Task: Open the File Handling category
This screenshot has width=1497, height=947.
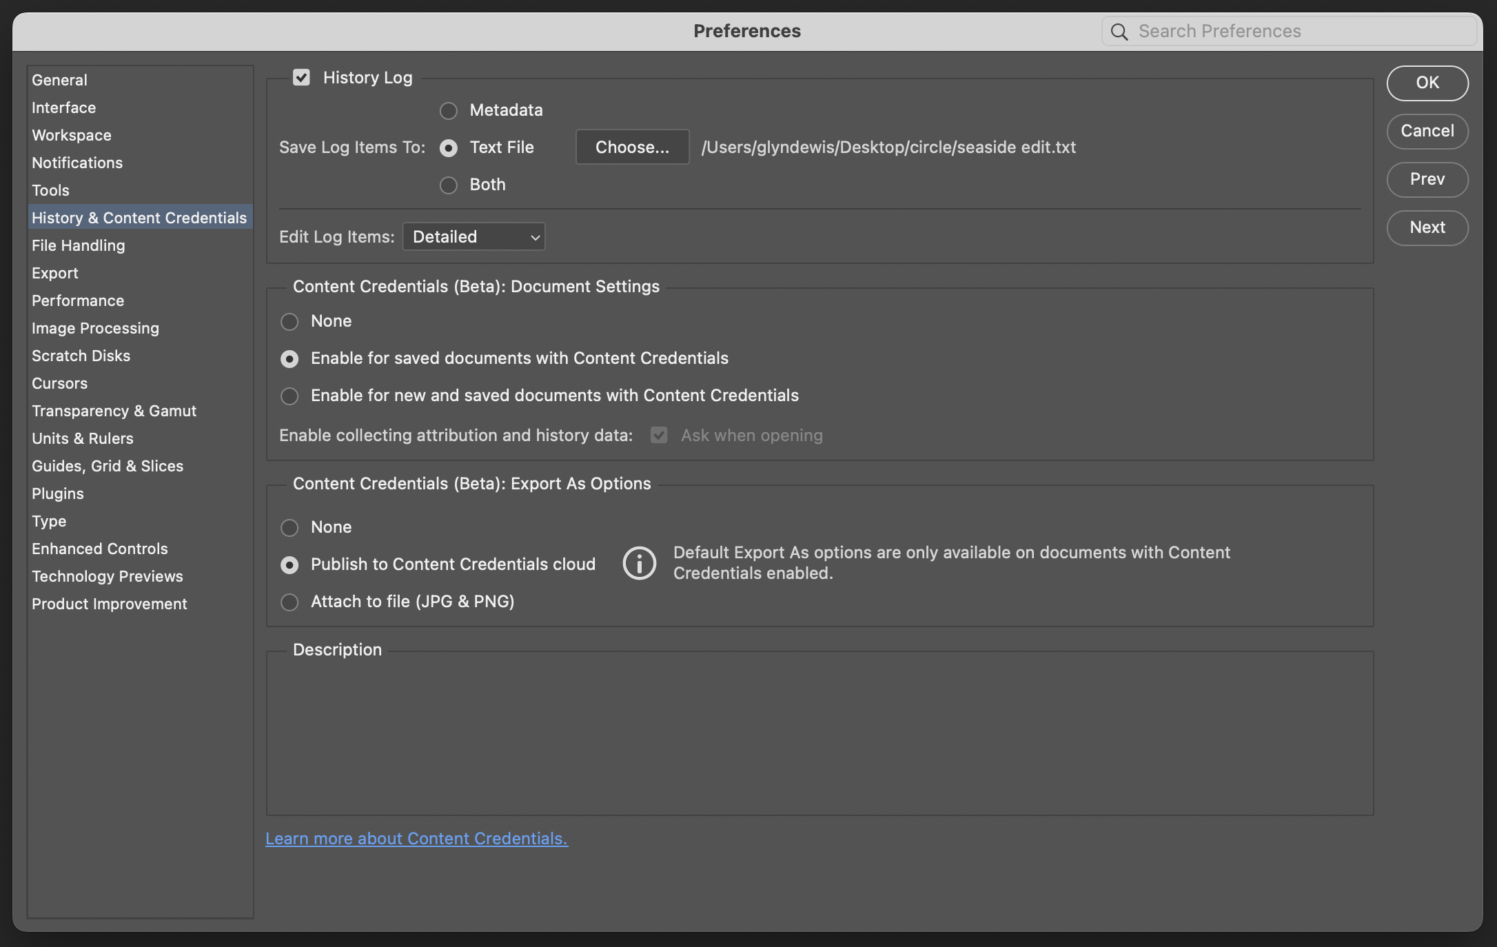Action: tap(78, 245)
